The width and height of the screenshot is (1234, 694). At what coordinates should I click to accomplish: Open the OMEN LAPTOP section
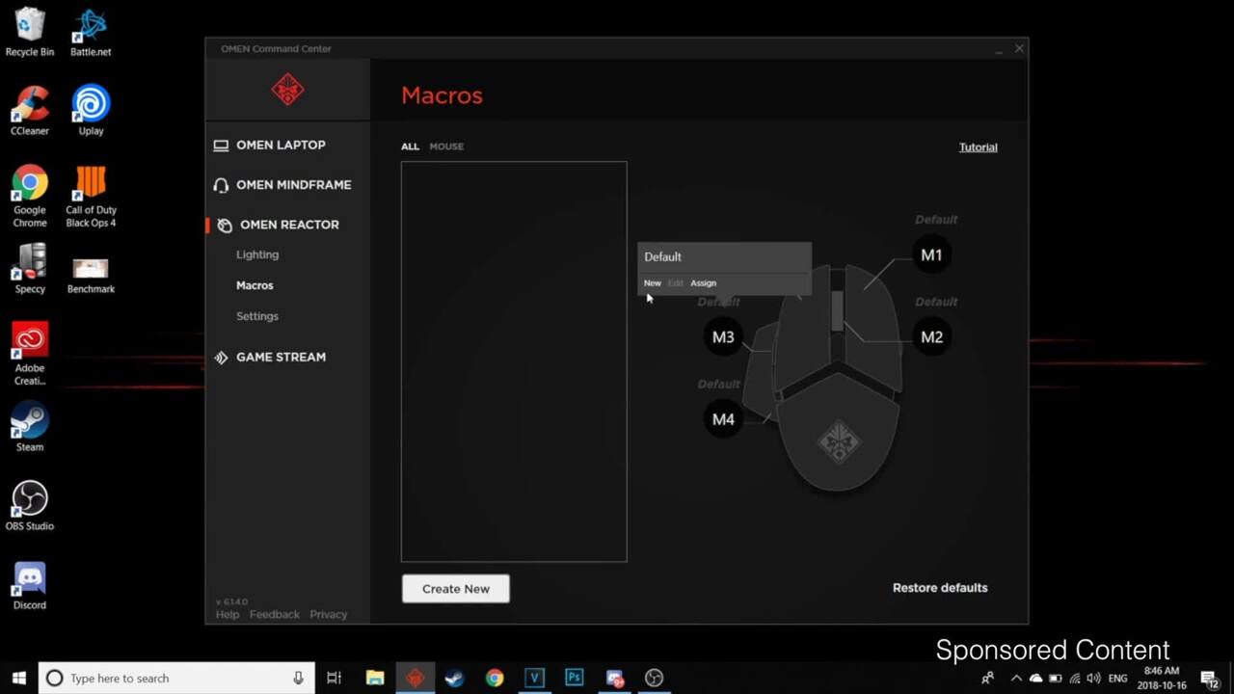pyautogui.click(x=281, y=145)
